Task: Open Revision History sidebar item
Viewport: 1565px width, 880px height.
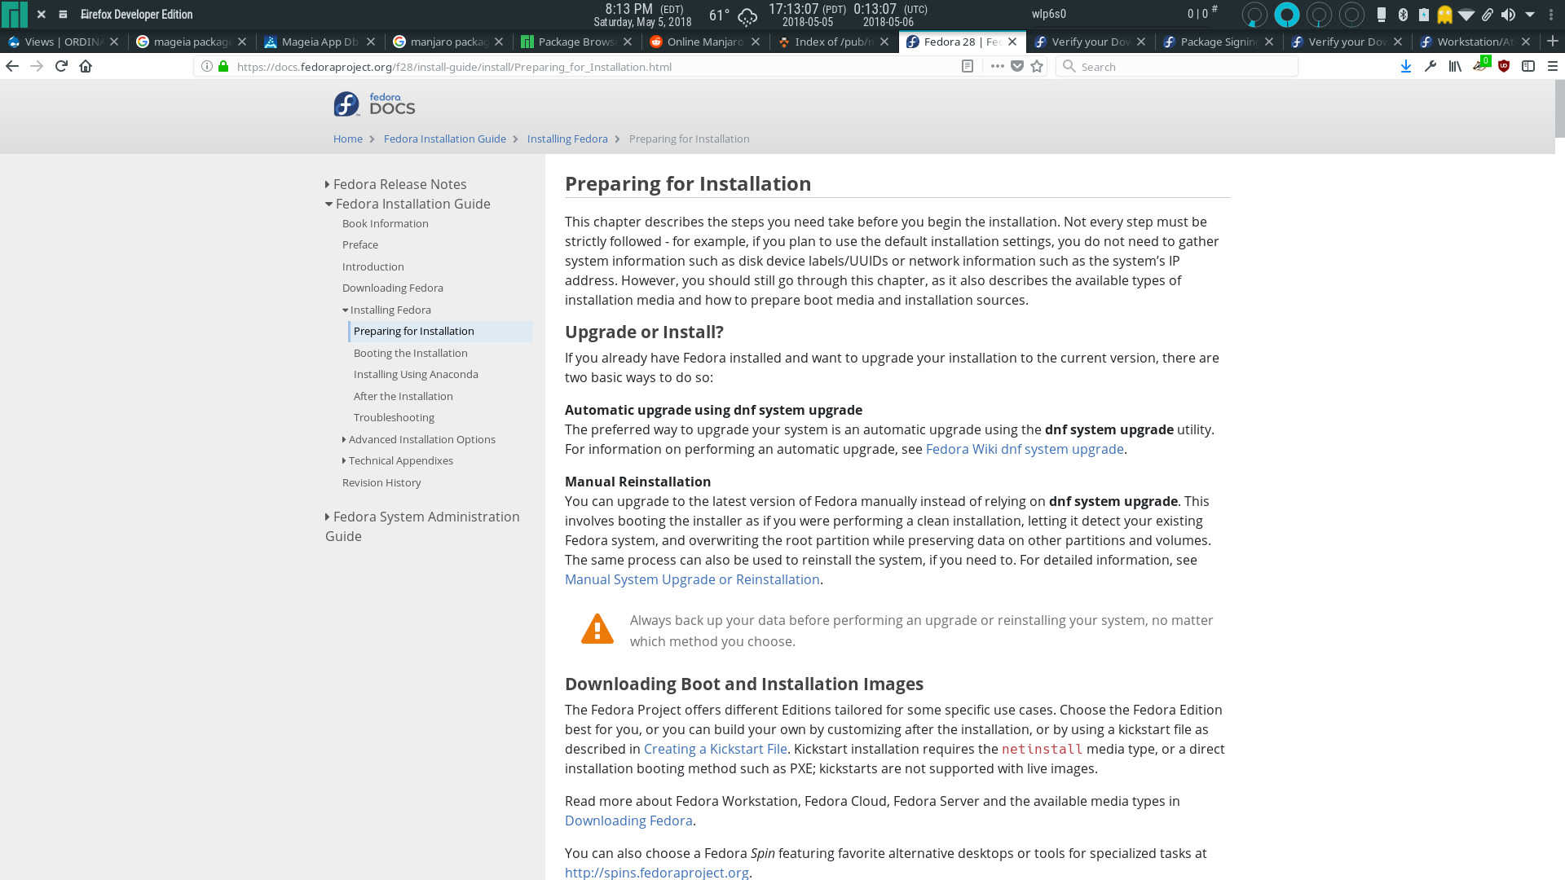Action: pos(381,482)
